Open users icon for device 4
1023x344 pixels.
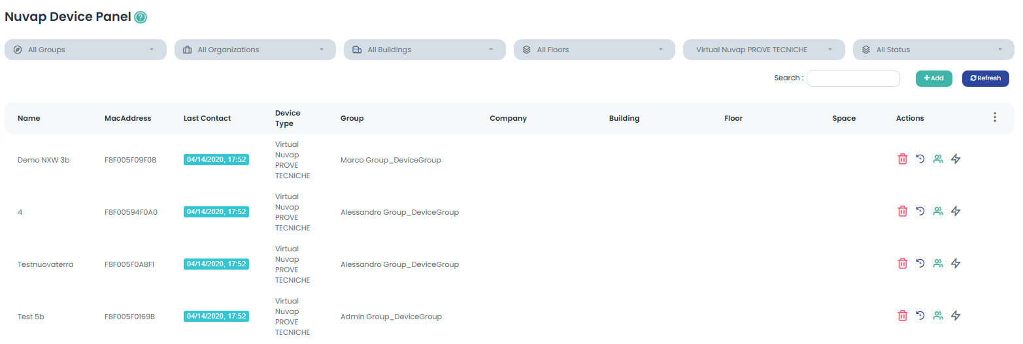[938, 211]
